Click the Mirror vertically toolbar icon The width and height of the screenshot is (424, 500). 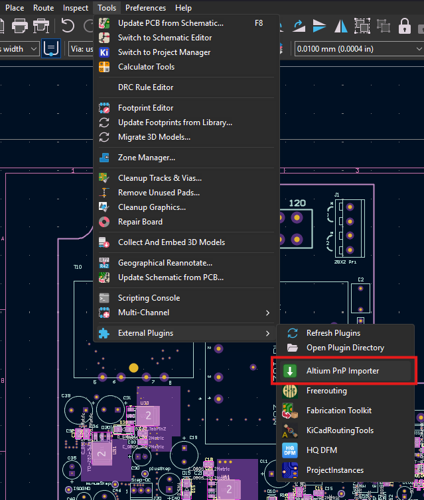click(x=319, y=26)
